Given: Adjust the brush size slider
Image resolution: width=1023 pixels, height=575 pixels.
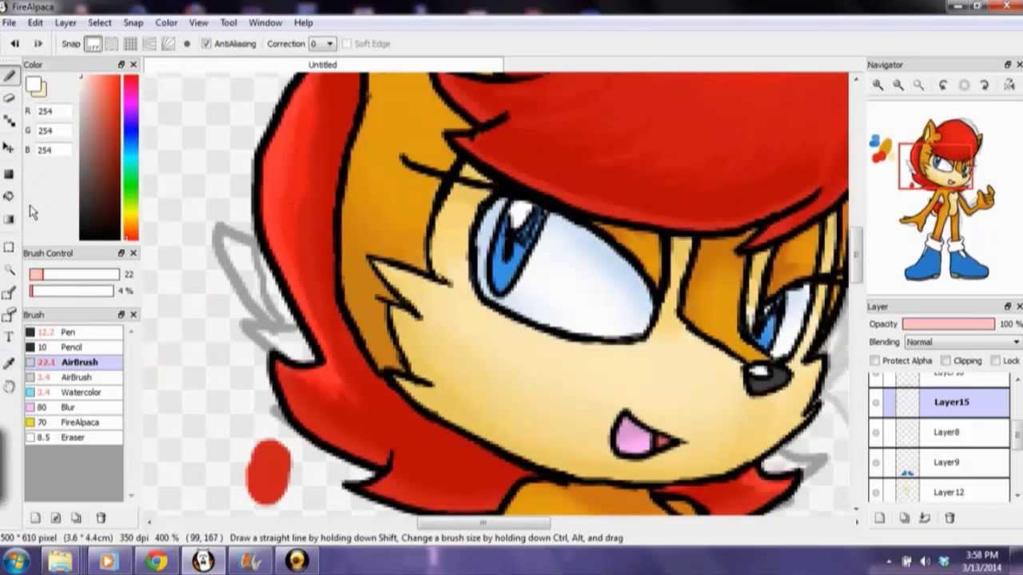Looking at the screenshot, I should [74, 275].
